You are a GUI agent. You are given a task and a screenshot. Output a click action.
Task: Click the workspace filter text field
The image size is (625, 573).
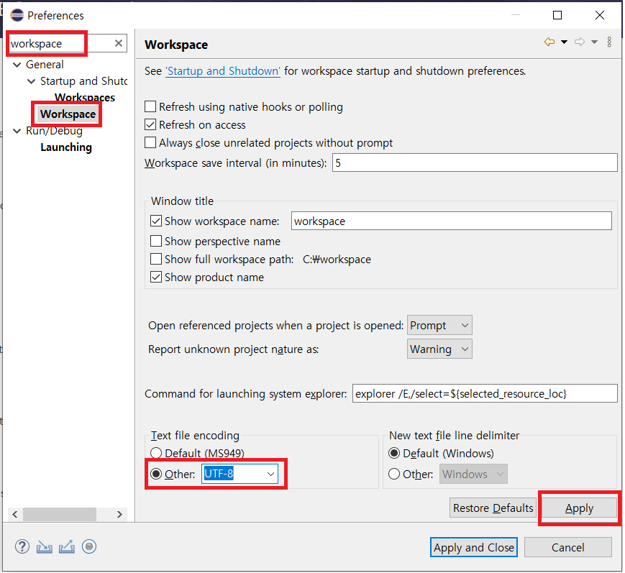pyautogui.click(x=60, y=43)
